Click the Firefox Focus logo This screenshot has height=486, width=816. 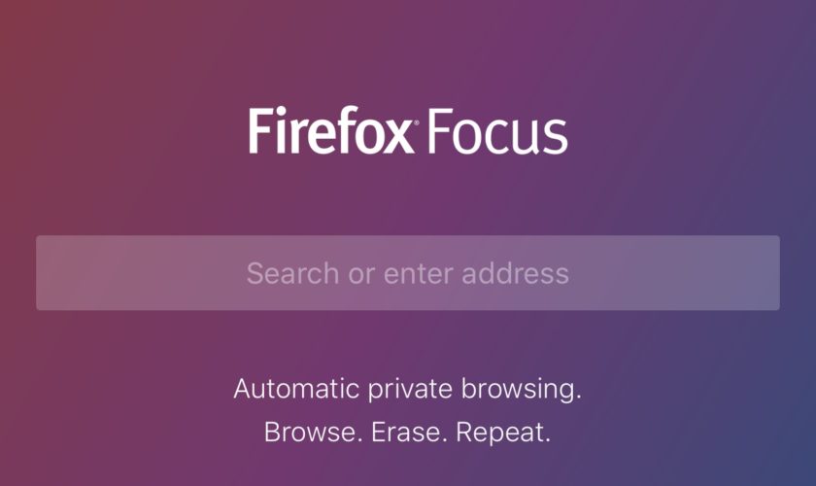(x=408, y=130)
